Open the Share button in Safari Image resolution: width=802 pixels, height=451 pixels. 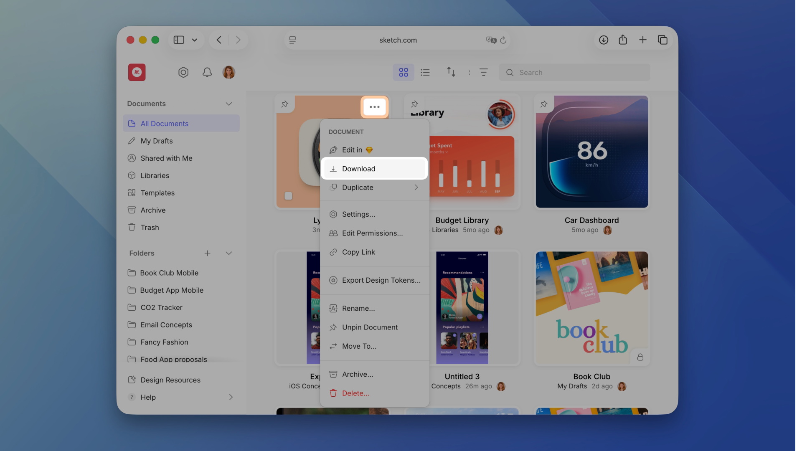pos(623,39)
